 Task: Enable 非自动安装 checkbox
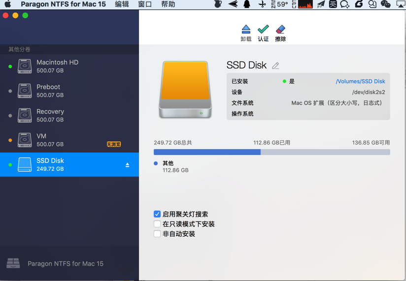(157, 234)
